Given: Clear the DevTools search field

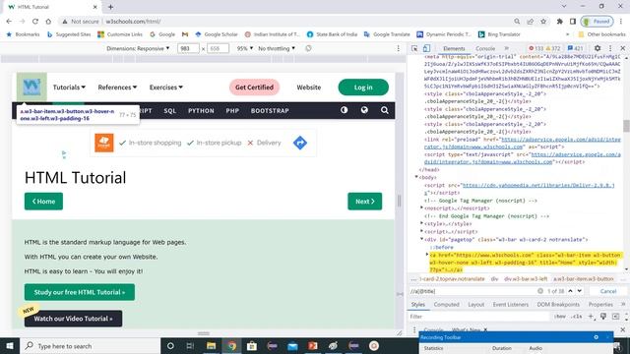Looking at the screenshot, I should 540,291.
